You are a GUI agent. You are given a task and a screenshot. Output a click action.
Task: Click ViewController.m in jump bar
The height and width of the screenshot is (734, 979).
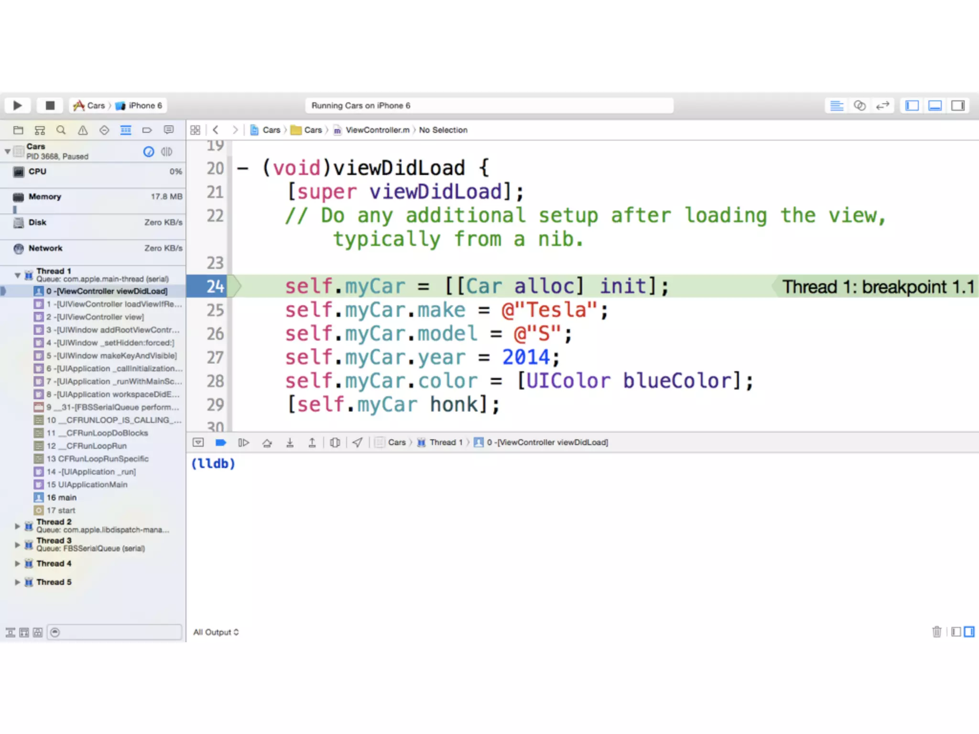coord(377,130)
